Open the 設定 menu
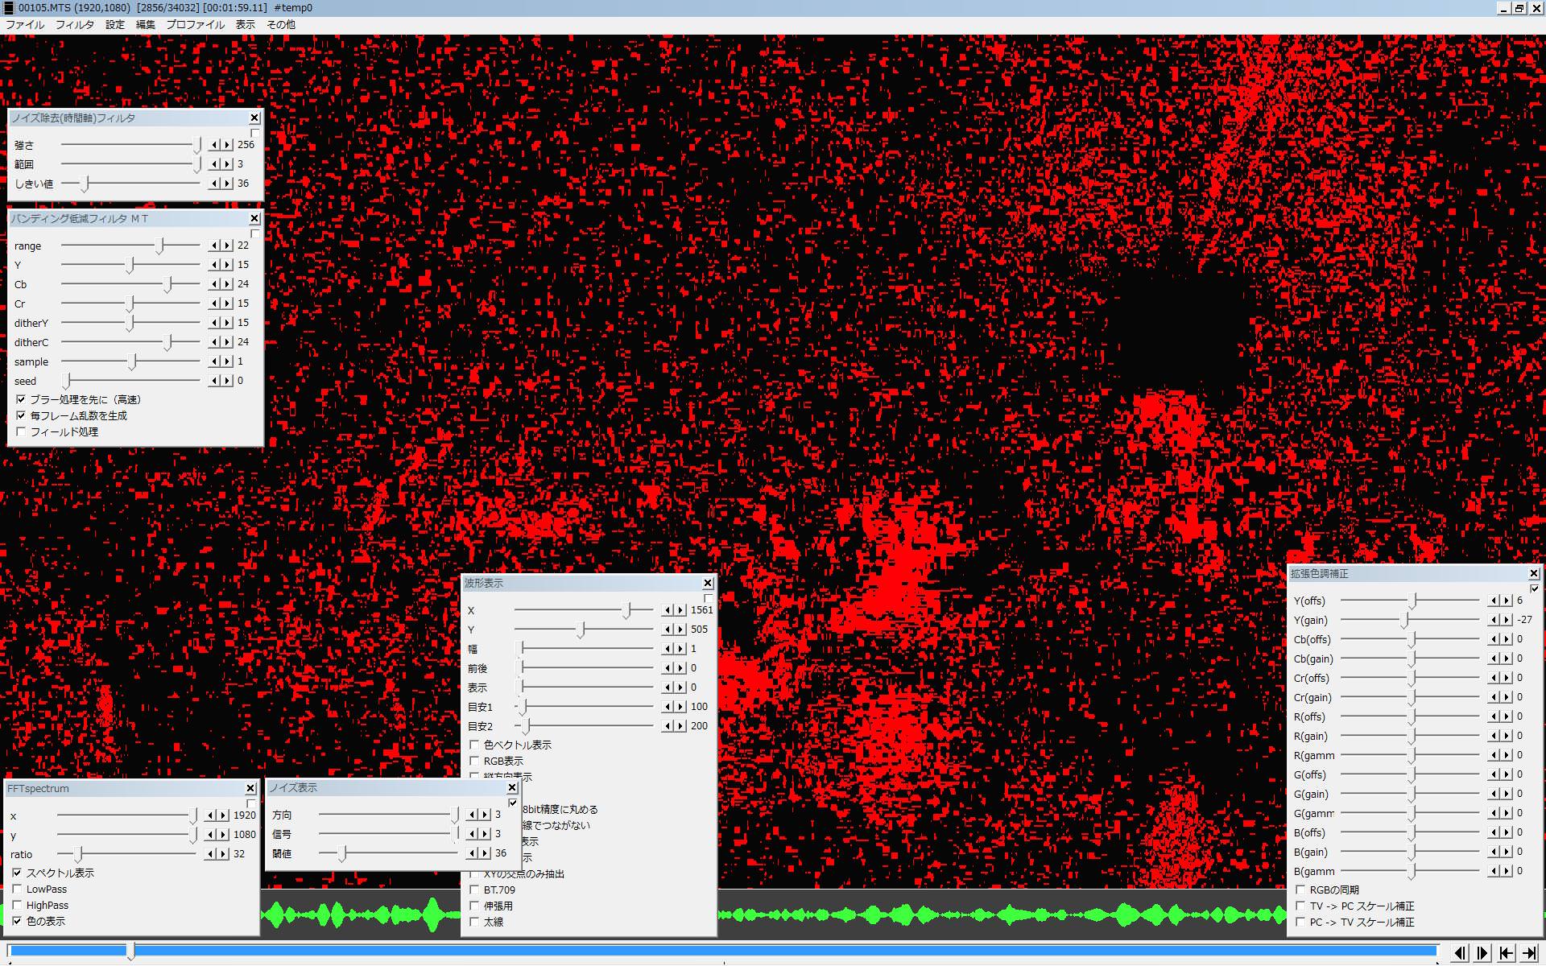1546x966 pixels. [x=115, y=25]
